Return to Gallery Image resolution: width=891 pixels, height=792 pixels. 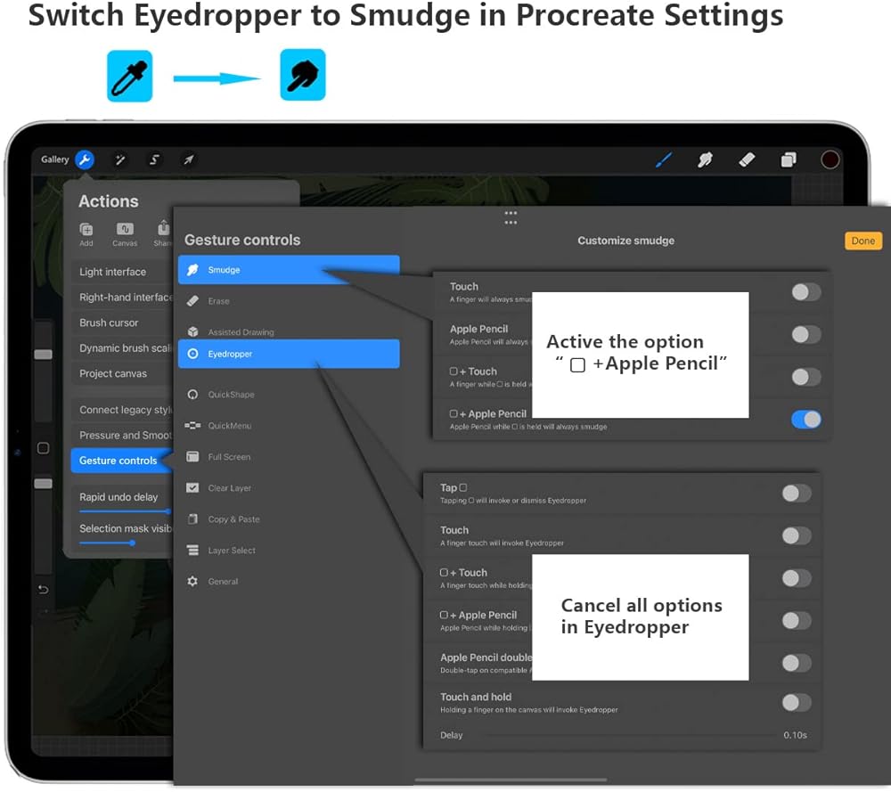coord(54,159)
